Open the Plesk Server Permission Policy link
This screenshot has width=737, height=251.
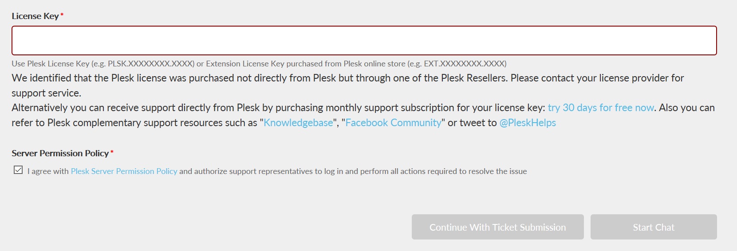[124, 171]
